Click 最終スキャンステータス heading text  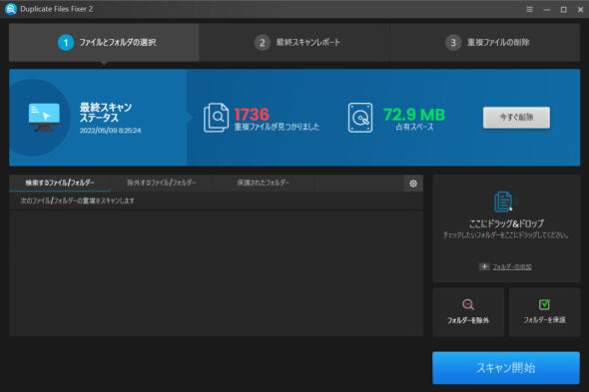(x=105, y=113)
